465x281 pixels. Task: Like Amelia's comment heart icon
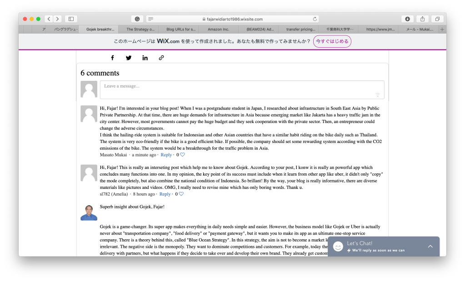point(181,194)
